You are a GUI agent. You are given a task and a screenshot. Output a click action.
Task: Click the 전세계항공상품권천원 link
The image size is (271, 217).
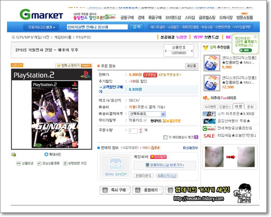click(x=235, y=128)
